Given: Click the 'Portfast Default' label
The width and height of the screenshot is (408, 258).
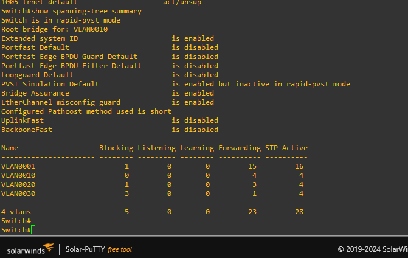Looking at the screenshot, I should pyautogui.click(x=35, y=47).
